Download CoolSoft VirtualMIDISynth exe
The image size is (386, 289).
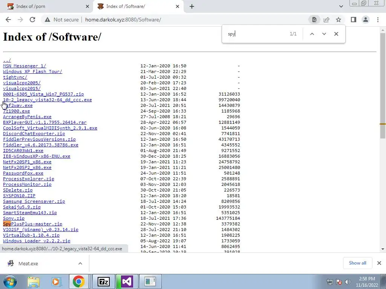pos(50,128)
